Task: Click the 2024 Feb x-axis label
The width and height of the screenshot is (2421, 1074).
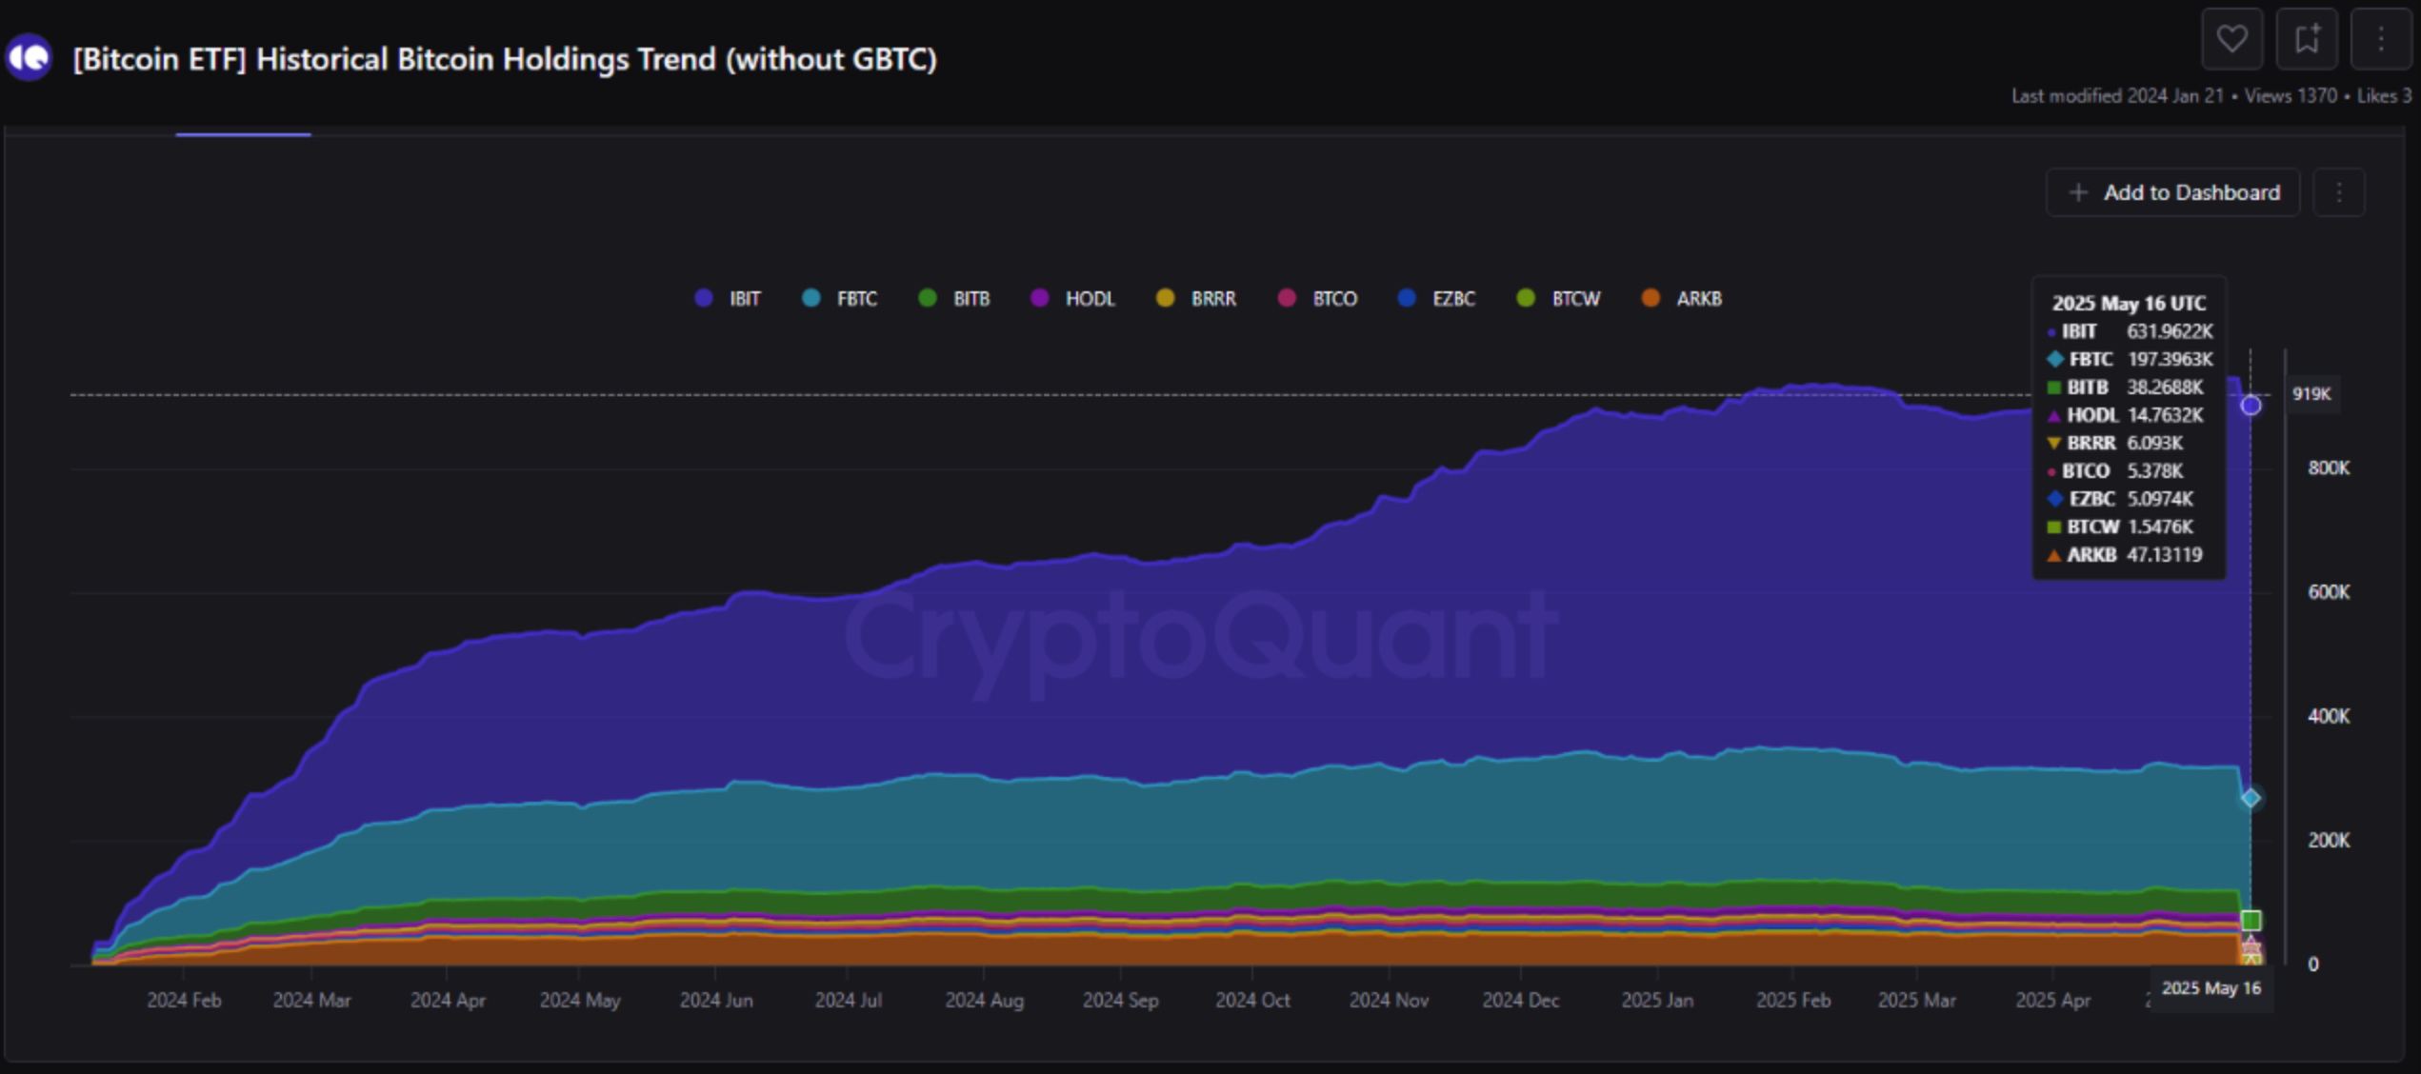Action: (184, 1000)
